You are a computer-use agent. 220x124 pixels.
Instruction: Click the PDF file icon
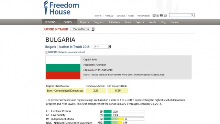coord(46,52)
